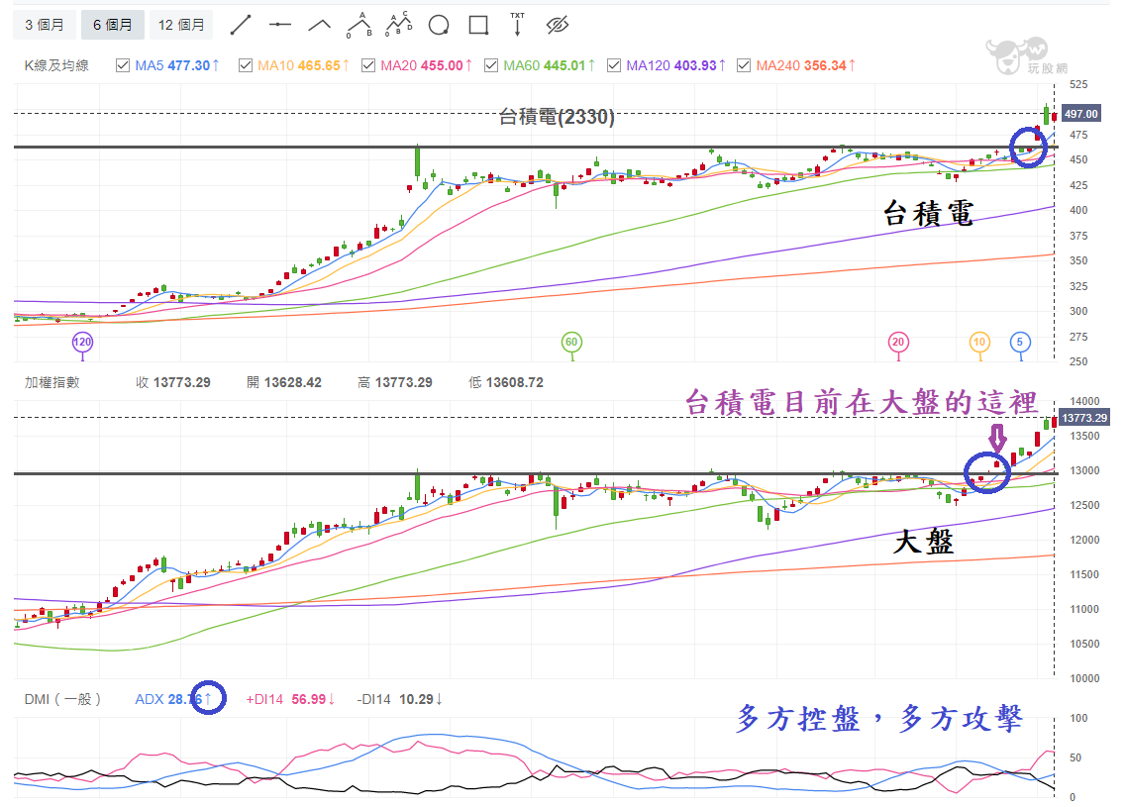
Task: Switch to 3 個月 period tab
Action: click(x=44, y=25)
